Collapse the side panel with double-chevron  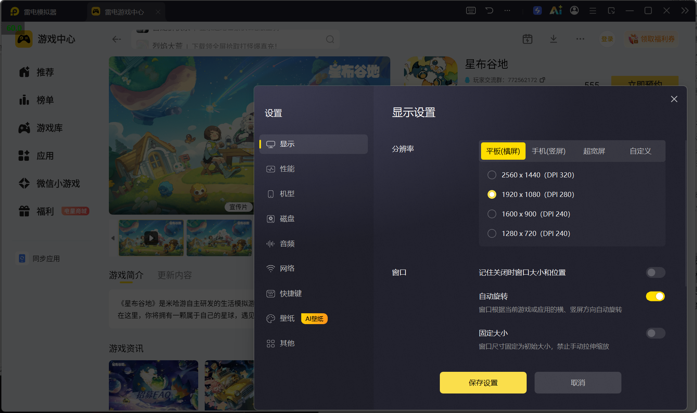click(x=685, y=10)
